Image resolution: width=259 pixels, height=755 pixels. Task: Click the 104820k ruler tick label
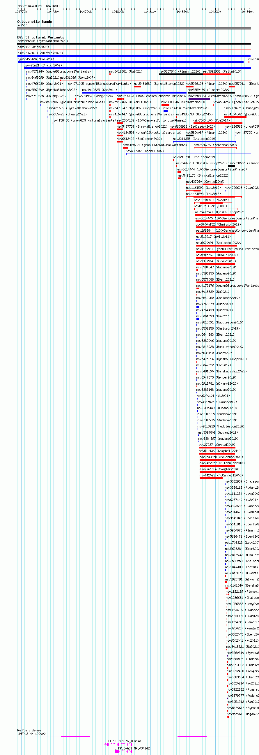click(182, 12)
